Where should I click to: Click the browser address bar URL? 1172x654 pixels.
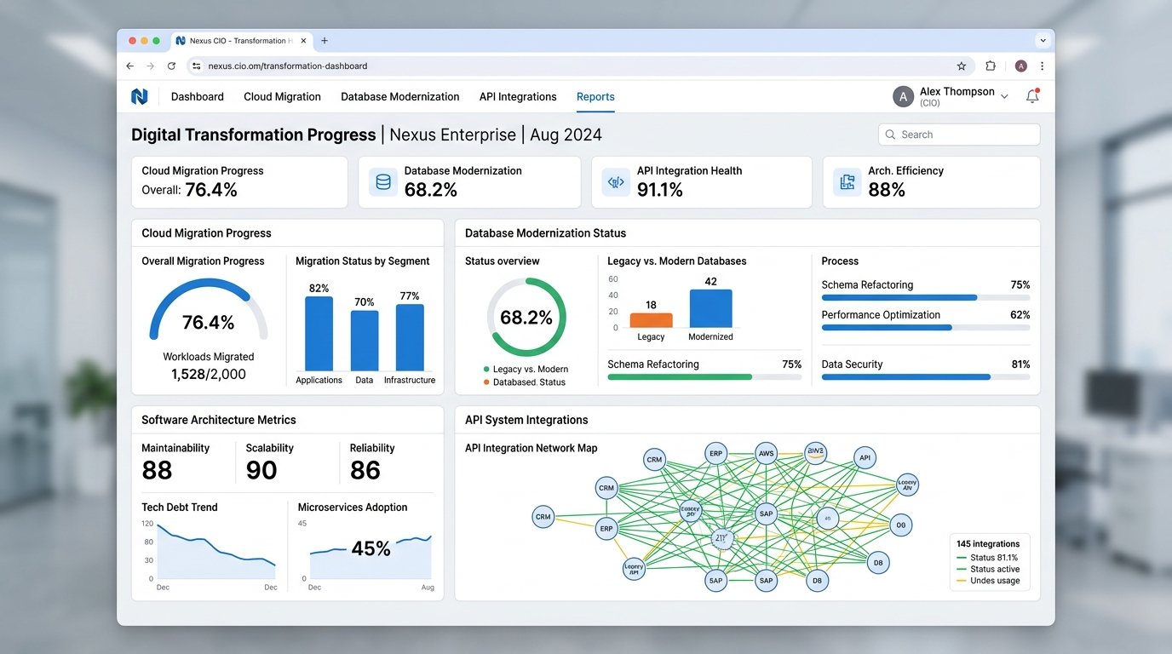coord(288,66)
